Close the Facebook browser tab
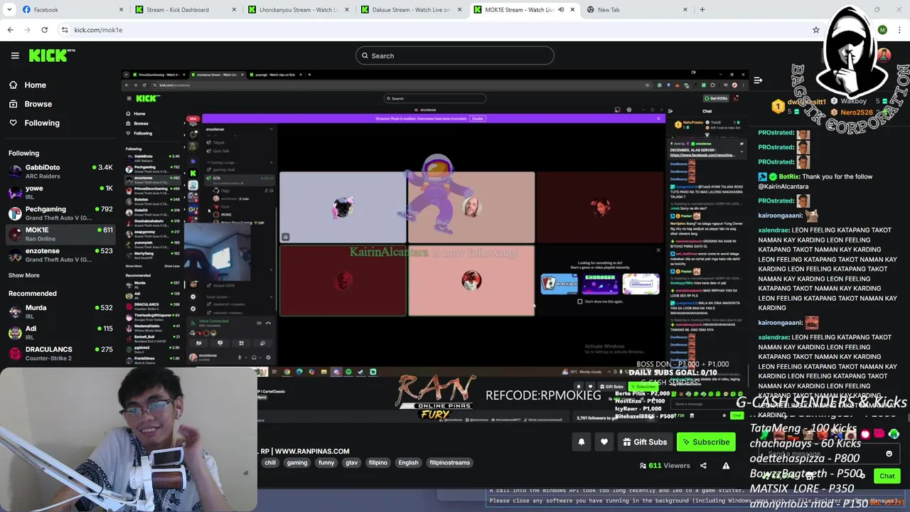 point(121,10)
